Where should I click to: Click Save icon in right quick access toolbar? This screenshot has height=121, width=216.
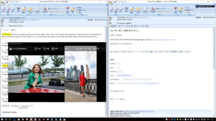115,2
